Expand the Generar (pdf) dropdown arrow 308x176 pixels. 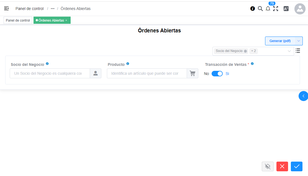pyautogui.click(x=299, y=41)
